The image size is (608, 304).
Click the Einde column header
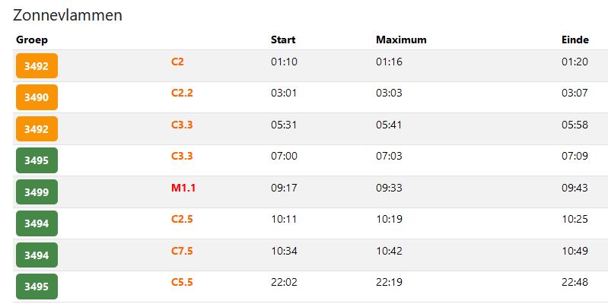tap(575, 40)
